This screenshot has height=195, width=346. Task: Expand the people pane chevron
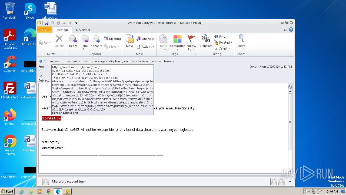click(290, 181)
